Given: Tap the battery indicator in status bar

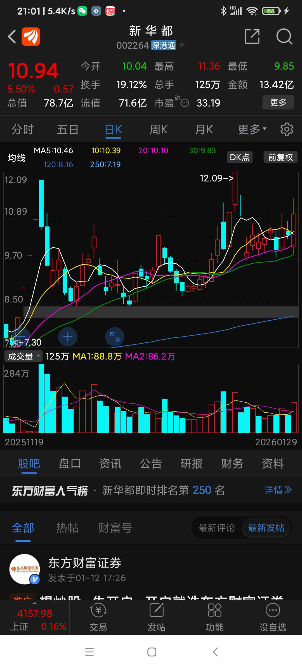Looking at the screenshot, I should 272,11.
